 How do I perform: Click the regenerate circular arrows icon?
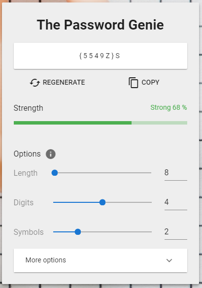click(x=35, y=83)
